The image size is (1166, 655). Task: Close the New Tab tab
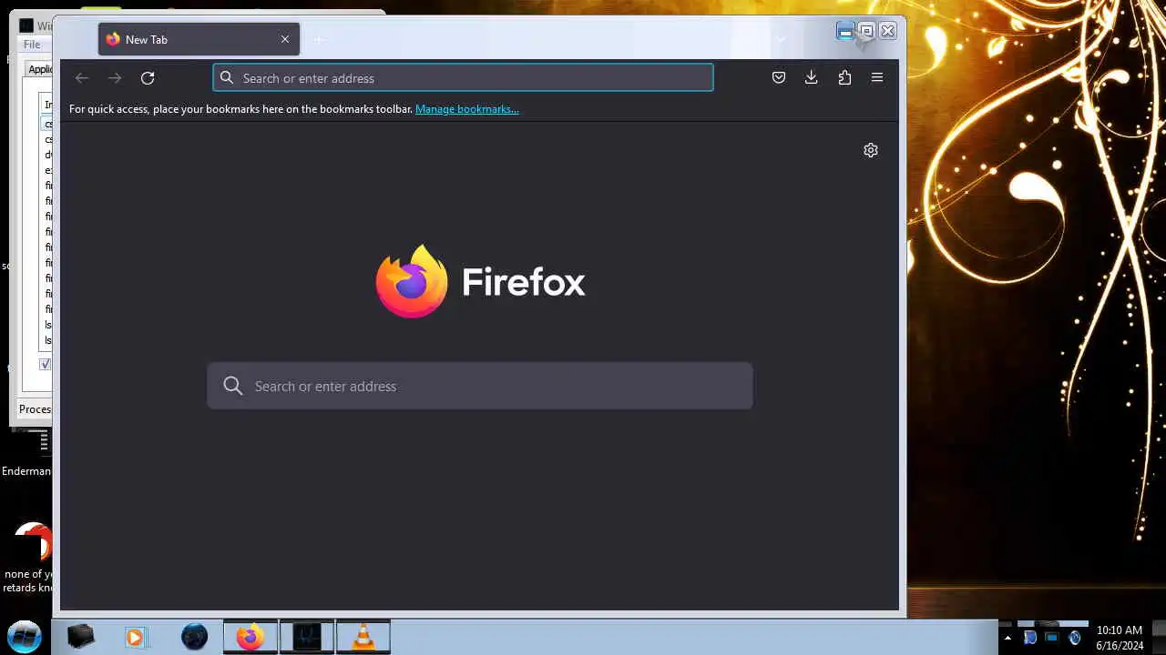pyautogui.click(x=285, y=40)
